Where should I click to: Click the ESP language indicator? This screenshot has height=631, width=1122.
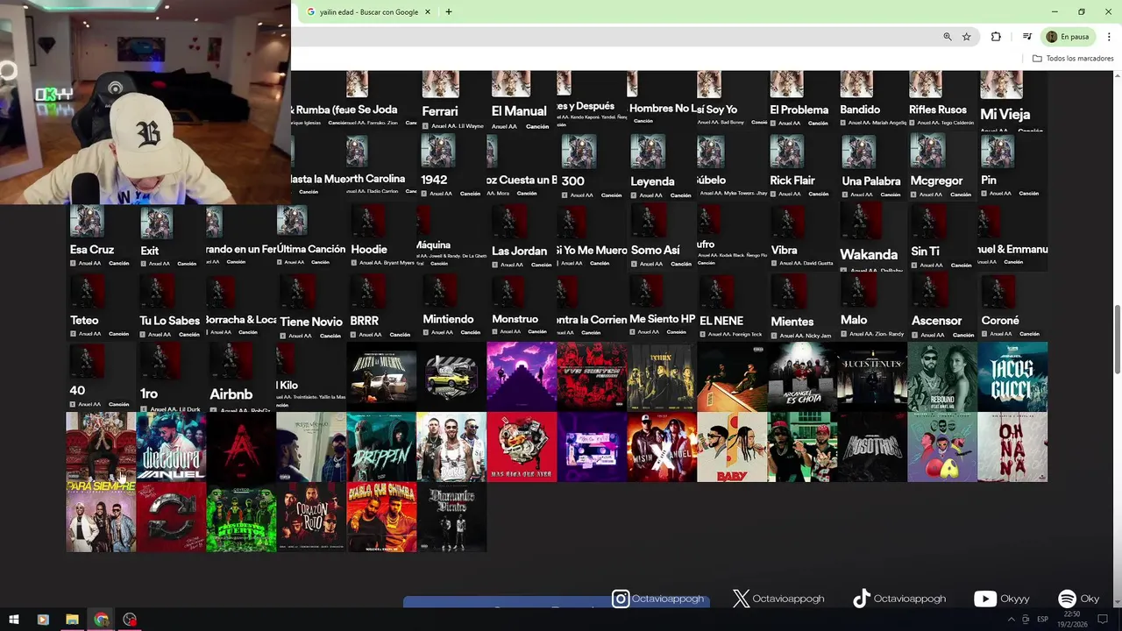coord(1042,620)
